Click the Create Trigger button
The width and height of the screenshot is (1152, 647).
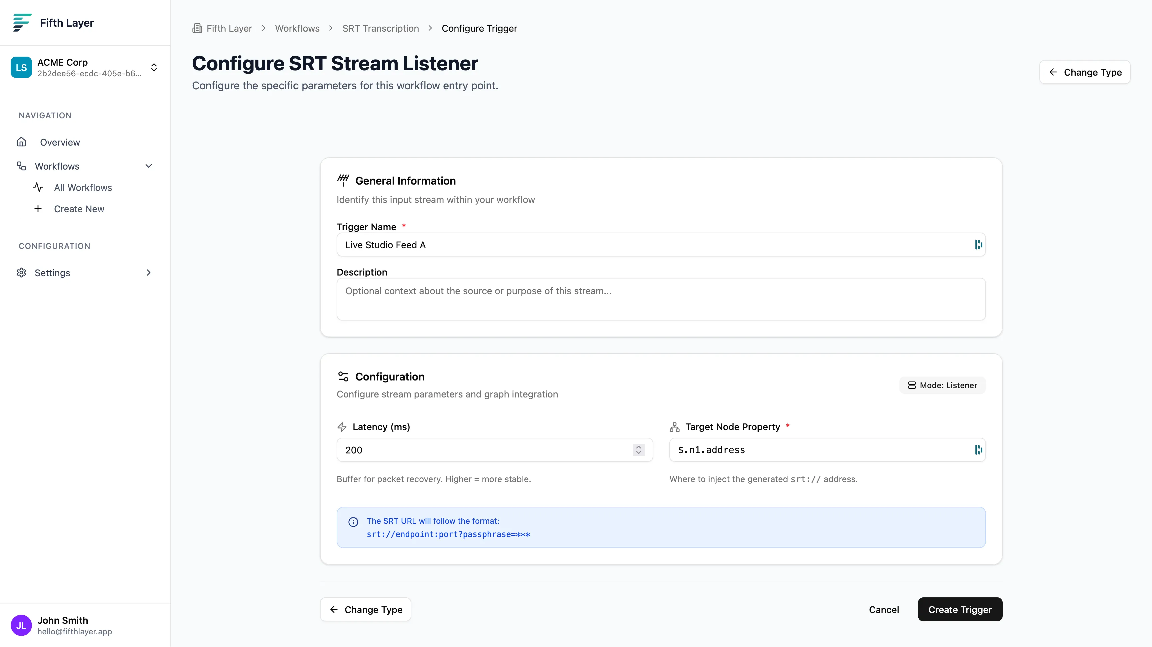pyautogui.click(x=960, y=609)
